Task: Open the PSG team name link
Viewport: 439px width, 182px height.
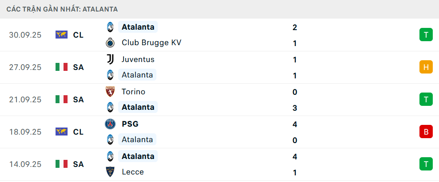Action: [130, 124]
